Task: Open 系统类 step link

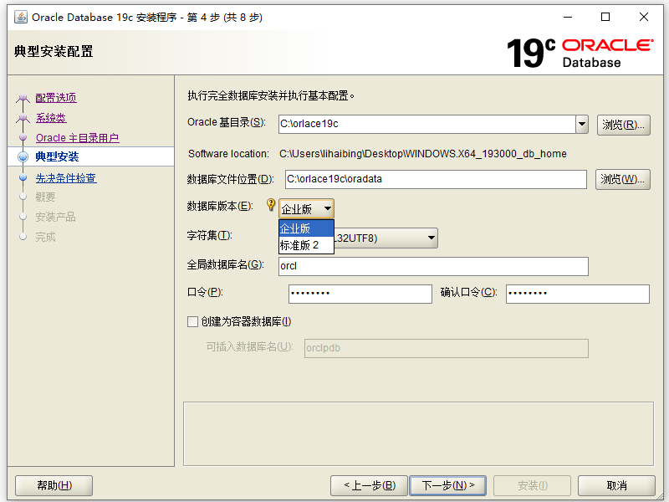Action: pyautogui.click(x=51, y=118)
